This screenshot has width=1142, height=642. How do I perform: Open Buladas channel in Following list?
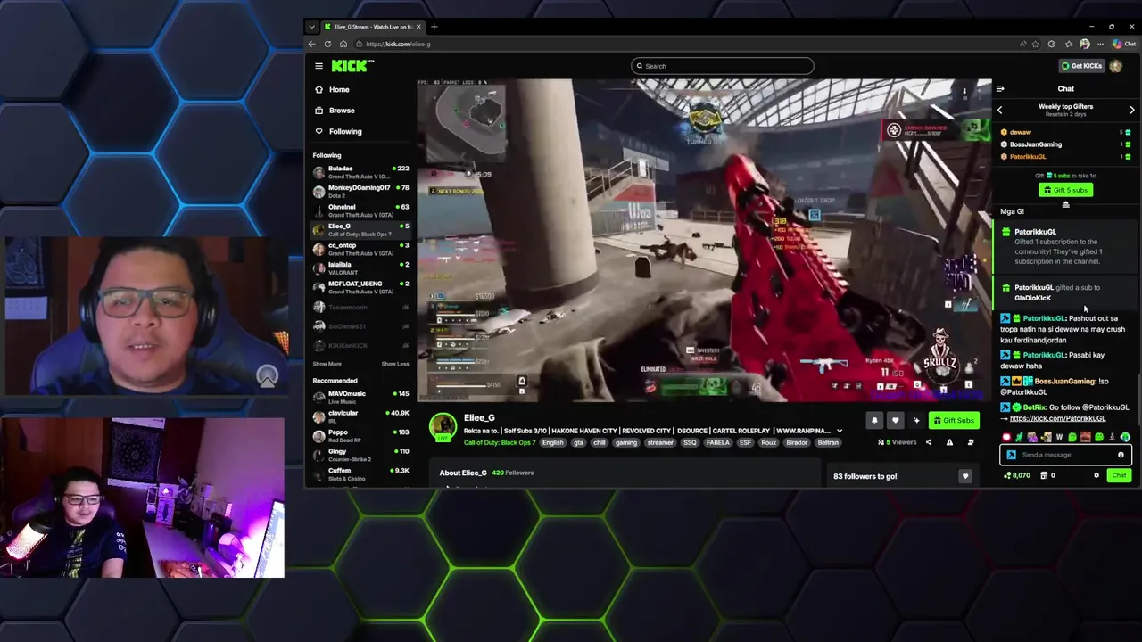tap(360, 172)
